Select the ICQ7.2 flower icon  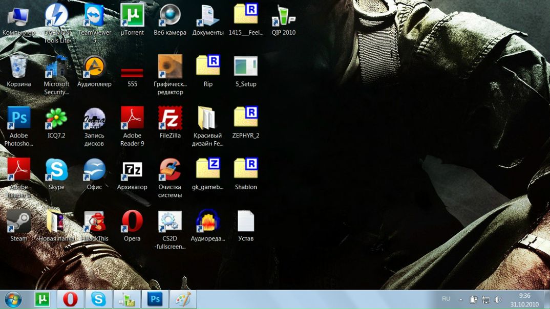56,119
